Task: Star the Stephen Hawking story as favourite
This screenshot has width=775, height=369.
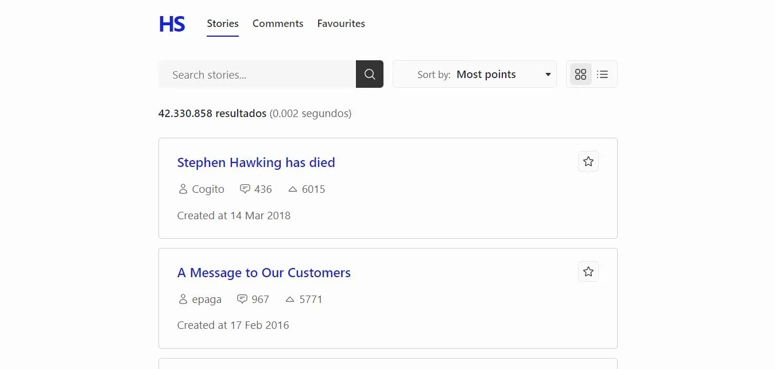Action: point(588,162)
